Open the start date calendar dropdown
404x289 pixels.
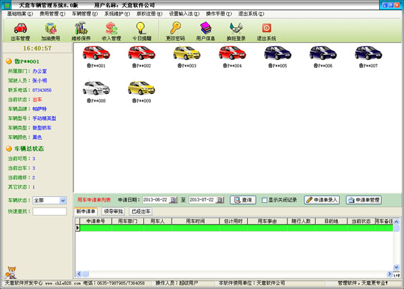(x=173, y=200)
